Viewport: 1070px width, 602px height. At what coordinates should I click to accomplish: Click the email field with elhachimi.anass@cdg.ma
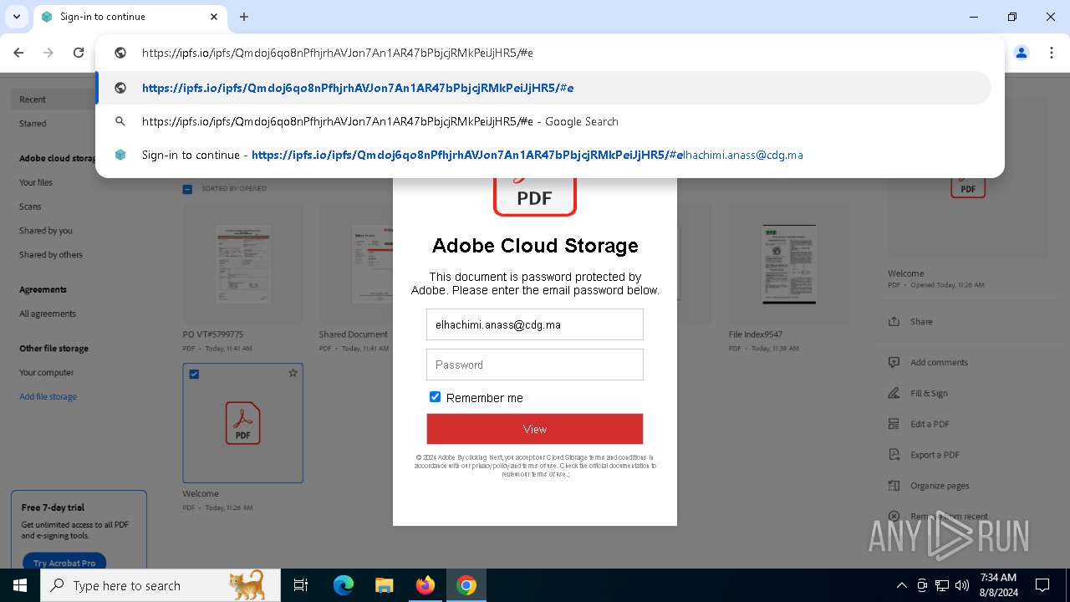click(535, 324)
